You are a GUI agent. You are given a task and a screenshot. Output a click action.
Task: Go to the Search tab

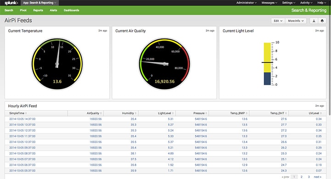[9, 11]
